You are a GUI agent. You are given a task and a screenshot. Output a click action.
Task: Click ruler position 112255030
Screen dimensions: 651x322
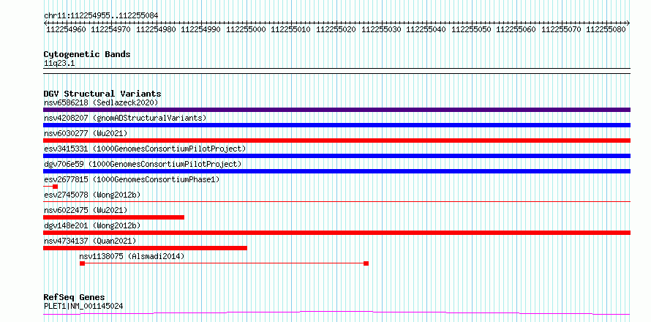pos(382,29)
